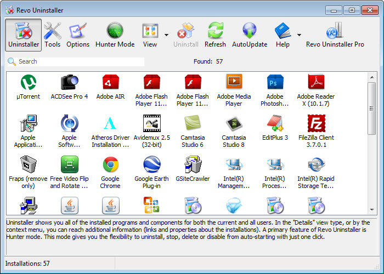This screenshot has width=384, height=274.
Task: Click the Refresh toolbar icon
Action: click(215, 35)
